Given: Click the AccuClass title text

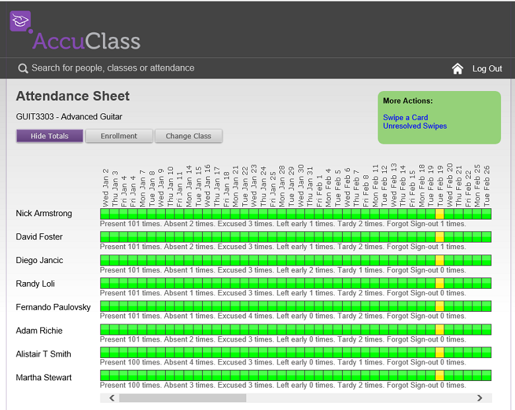Looking at the screenshot, I should (86, 41).
